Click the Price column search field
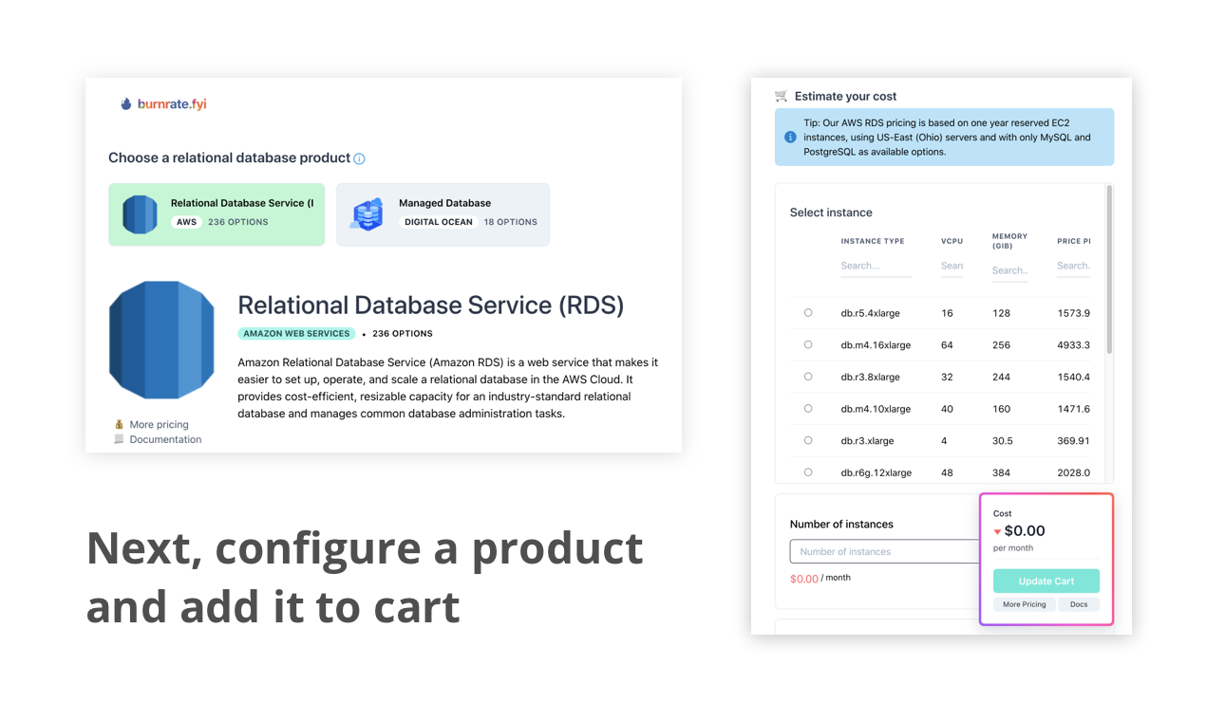 coord(1073,267)
